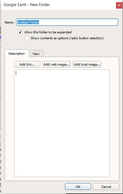
Task: Enable the Show contents as options checkbox
Action: click(x=27, y=38)
